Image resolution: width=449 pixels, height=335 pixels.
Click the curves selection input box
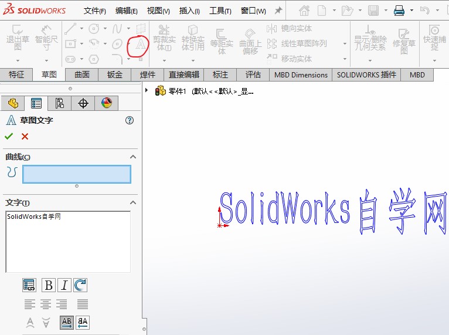tap(76, 174)
